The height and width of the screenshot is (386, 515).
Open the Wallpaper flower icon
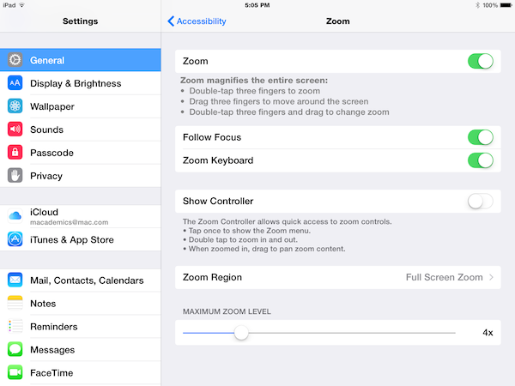point(15,106)
